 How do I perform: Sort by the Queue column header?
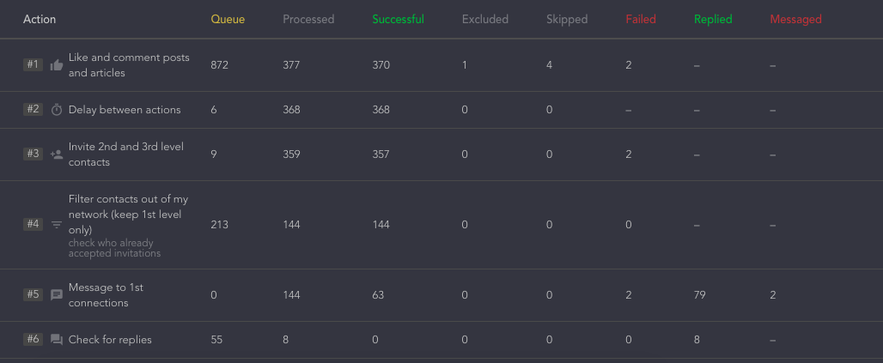pos(228,19)
